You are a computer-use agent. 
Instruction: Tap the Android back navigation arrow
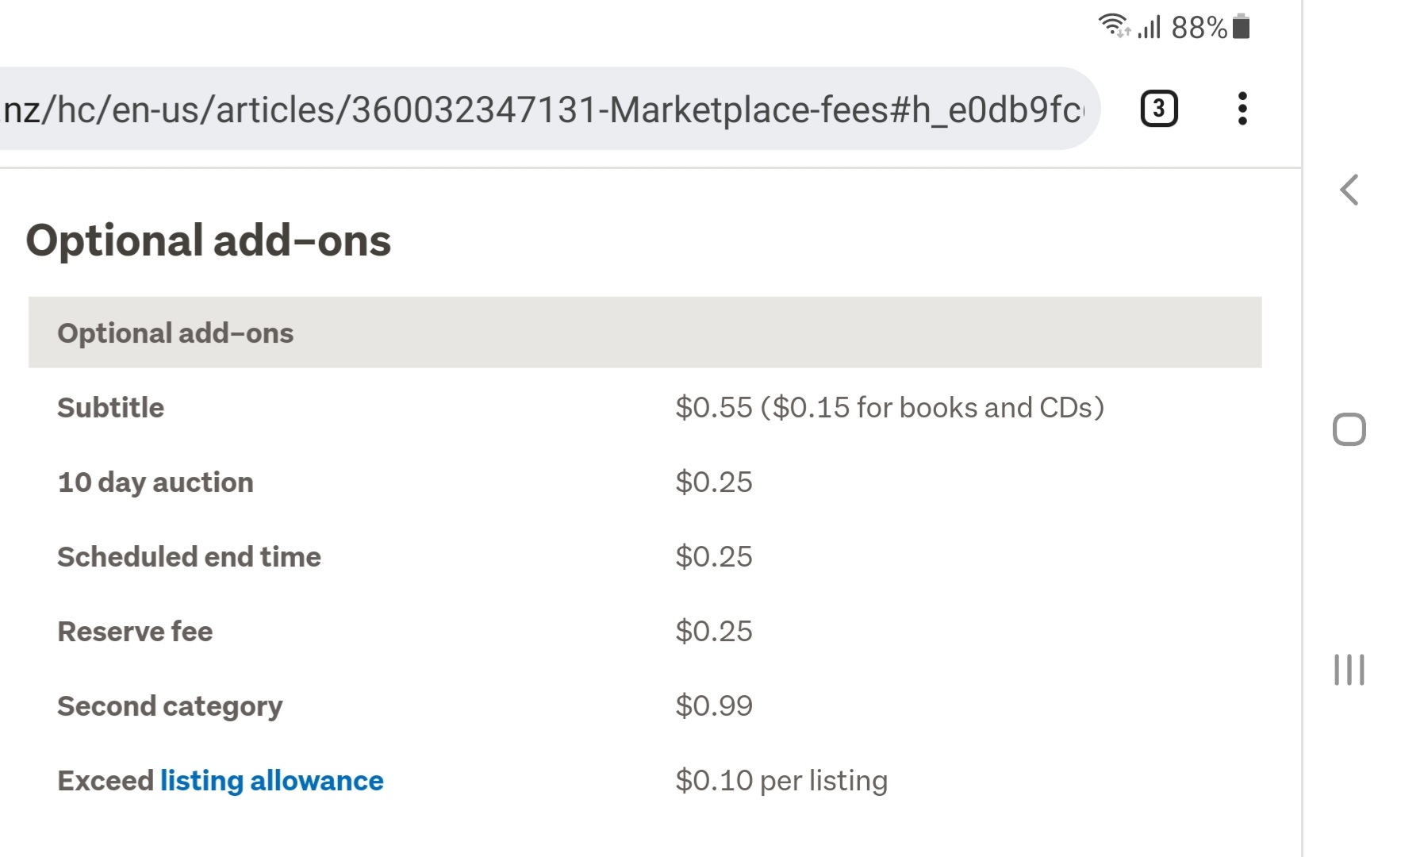click(x=1349, y=190)
